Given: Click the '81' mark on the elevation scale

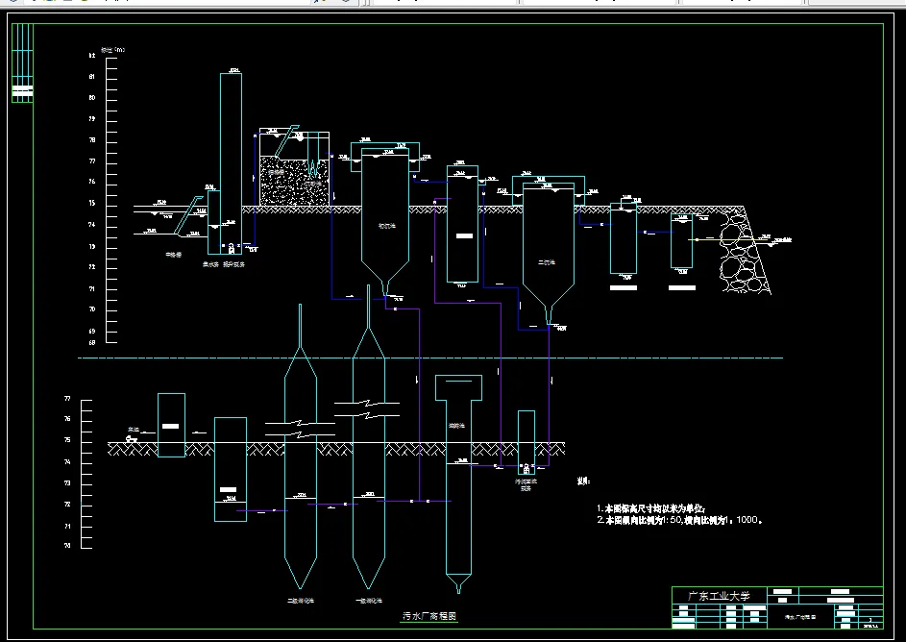Looking at the screenshot, I should [92, 76].
